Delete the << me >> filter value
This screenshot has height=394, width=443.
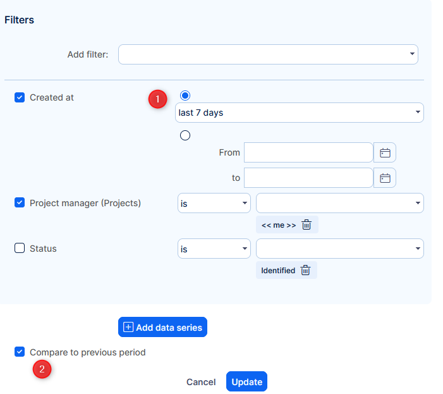(306, 225)
